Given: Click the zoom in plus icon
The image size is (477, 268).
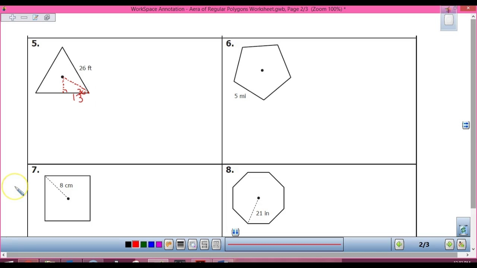Looking at the screenshot, I should tap(12, 17).
